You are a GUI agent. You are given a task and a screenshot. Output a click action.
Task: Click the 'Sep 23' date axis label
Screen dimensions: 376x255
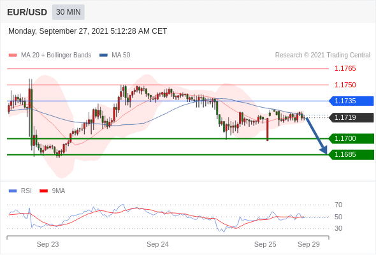pyautogui.click(x=48, y=244)
